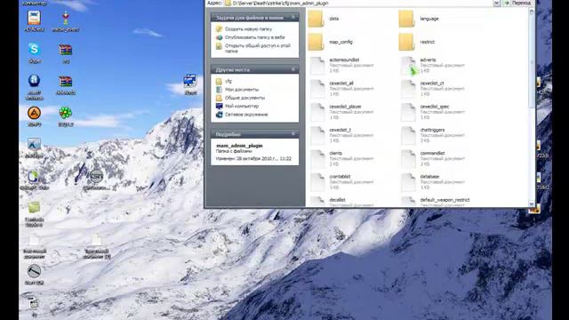Click the hammer desktop icon
Screen dimensions: 569x320
(x=34, y=271)
